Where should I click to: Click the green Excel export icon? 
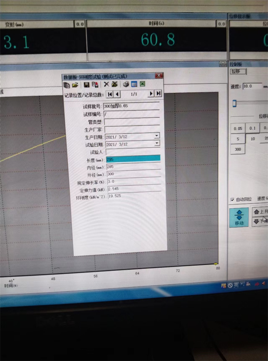142,84
